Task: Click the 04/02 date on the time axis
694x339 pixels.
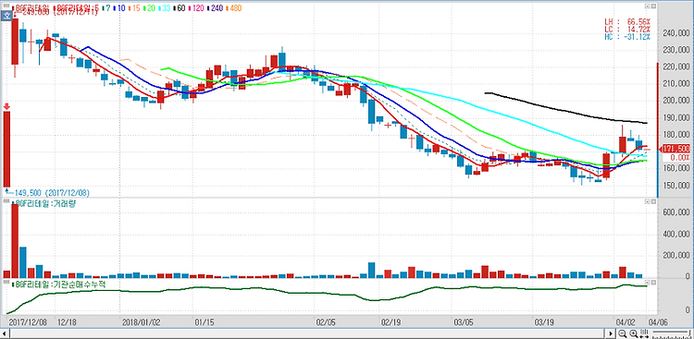Action: coord(625,322)
